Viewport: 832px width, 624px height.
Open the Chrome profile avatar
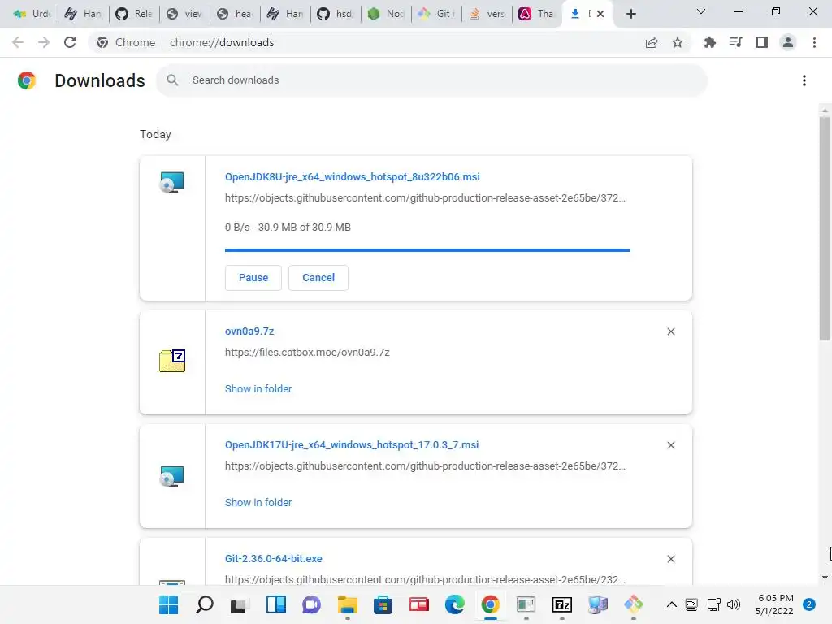coord(788,42)
